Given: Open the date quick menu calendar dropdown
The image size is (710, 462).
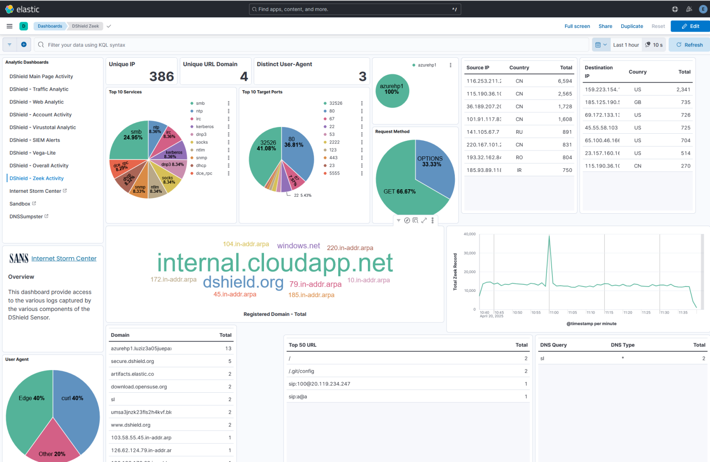Looking at the screenshot, I should point(600,45).
